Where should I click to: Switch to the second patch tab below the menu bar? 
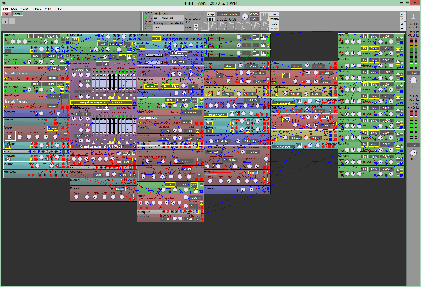pos(18,14)
